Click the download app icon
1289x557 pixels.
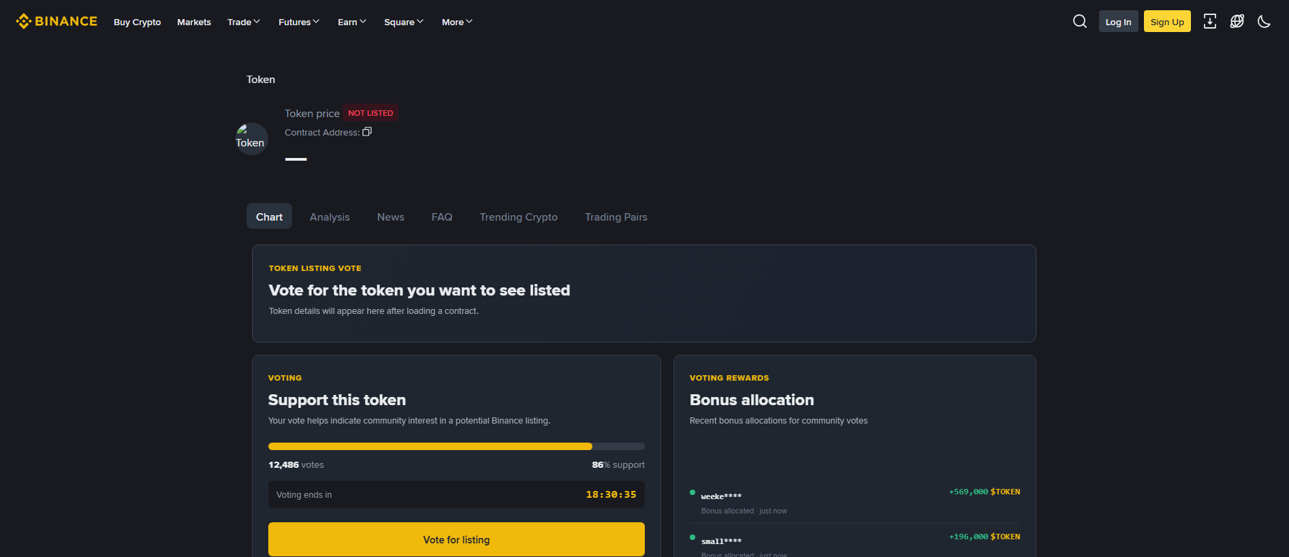(x=1210, y=22)
